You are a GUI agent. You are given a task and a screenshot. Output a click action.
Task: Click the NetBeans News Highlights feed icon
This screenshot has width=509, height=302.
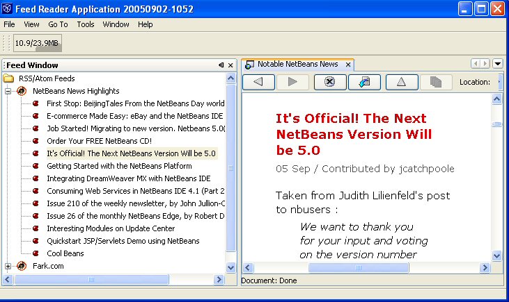tap(22, 91)
